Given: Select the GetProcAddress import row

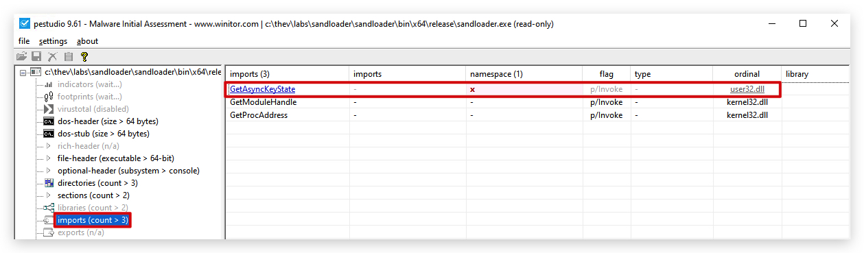Looking at the screenshot, I should point(538,115).
